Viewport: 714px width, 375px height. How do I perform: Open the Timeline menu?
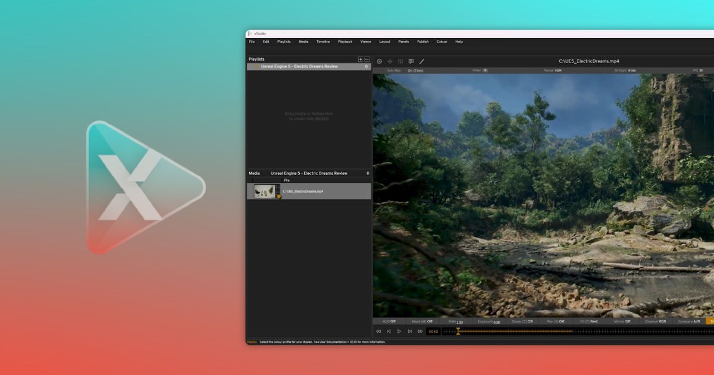(323, 42)
